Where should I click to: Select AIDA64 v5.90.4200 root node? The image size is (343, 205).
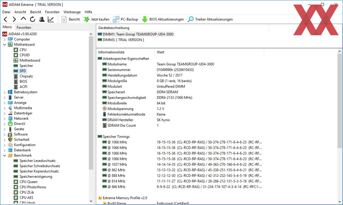click(x=23, y=34)
